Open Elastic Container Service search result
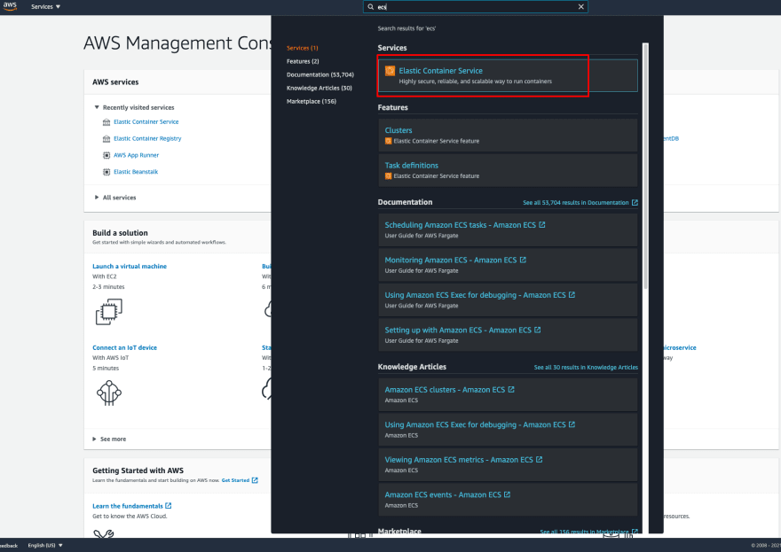781x552 pixels. click(x=508, y=75)
